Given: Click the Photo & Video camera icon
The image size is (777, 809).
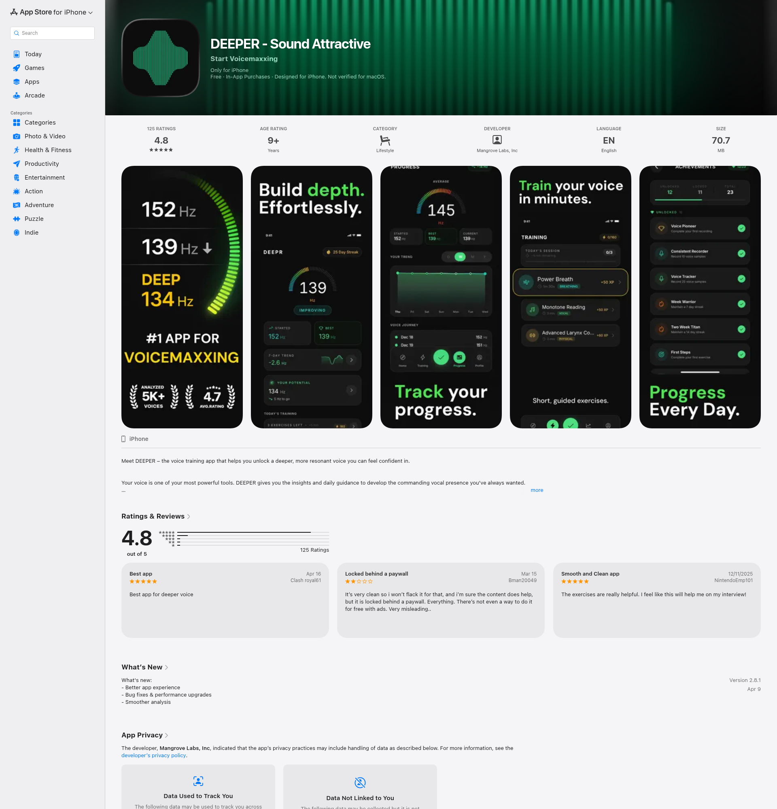Looking at the screenshot, I should [17, 136].
